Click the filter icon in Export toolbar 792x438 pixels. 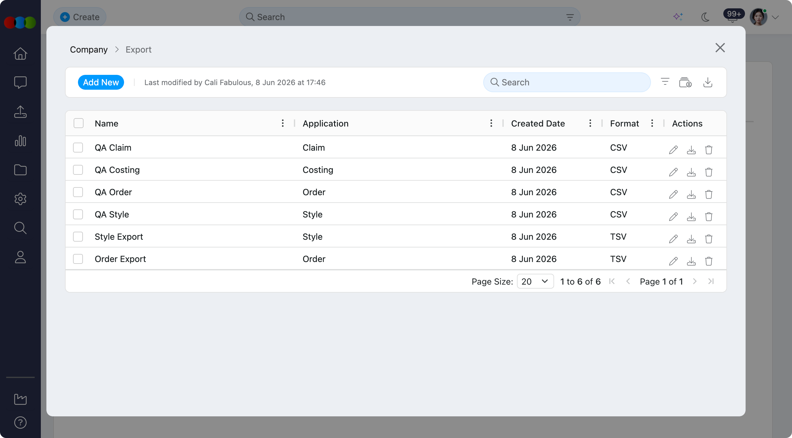tap(665, 82)
